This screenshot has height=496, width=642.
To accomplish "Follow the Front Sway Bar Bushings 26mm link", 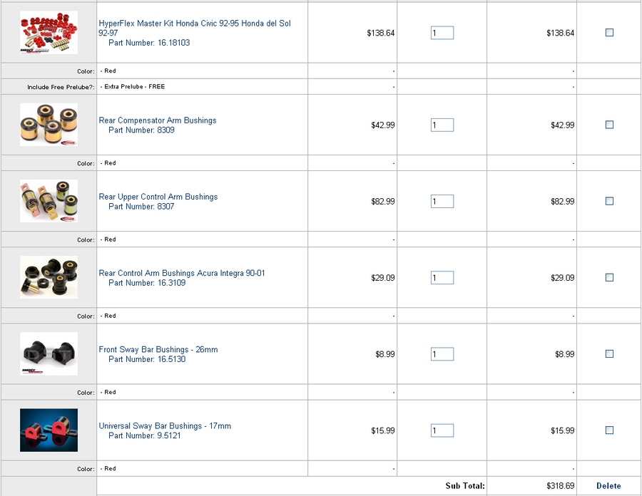I will click(x=158, y=350).
